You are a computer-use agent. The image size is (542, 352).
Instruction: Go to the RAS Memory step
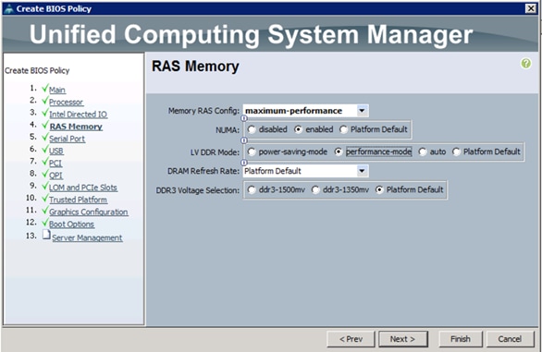[76, 127]
